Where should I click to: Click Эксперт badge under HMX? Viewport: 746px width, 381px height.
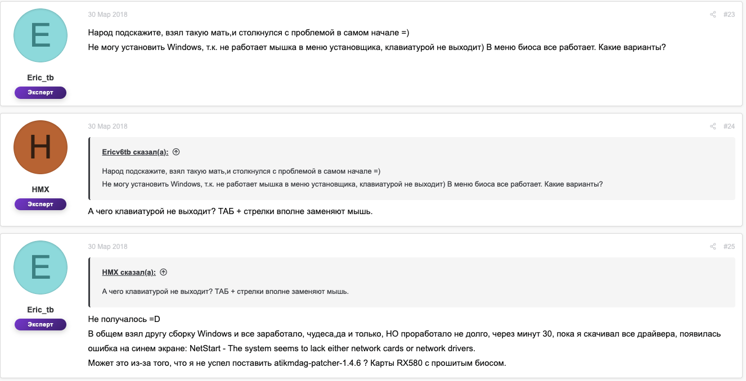tap(41, 205)
